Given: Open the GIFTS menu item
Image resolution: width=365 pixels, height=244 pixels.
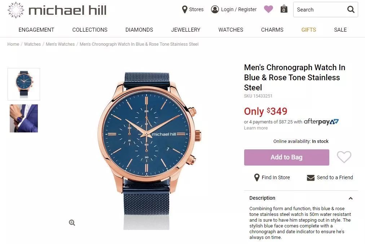Looking at the screenshot, I should coord(309,30).
